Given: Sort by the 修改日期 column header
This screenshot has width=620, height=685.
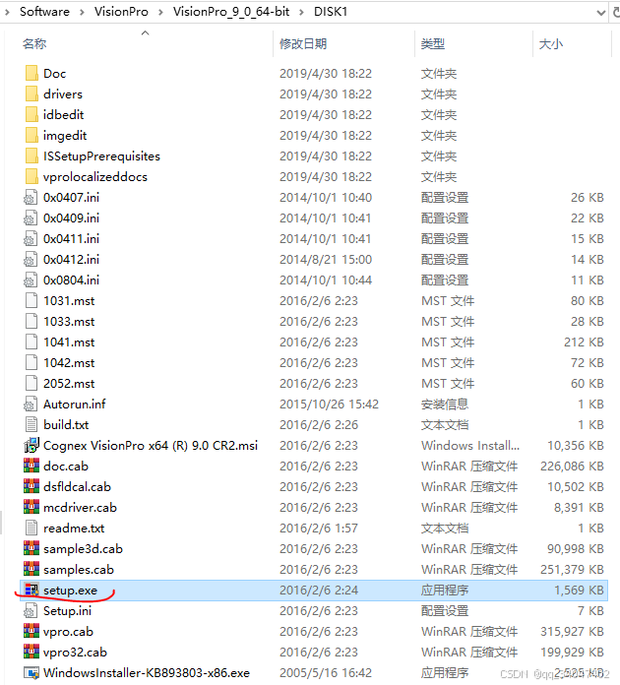Looking at the screenshot, I should coord(303,43).
